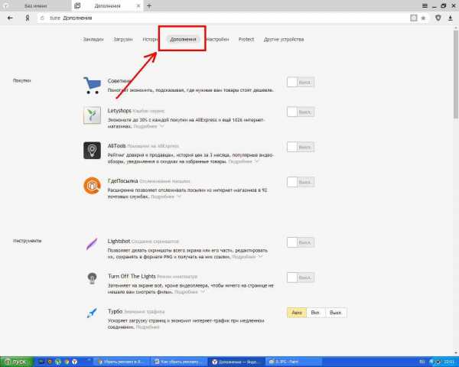The height and width of the screenshot is (367, 459).
Task: Switch to the Дополнения taskbar window button
Action: click(236, 362)
